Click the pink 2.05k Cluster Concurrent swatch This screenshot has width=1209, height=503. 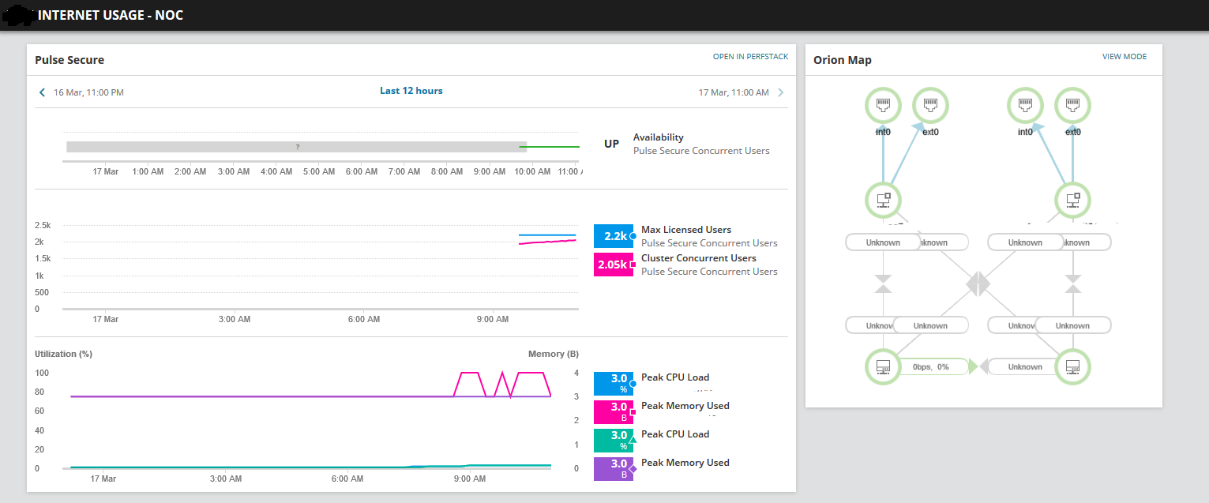click(614, 265)
